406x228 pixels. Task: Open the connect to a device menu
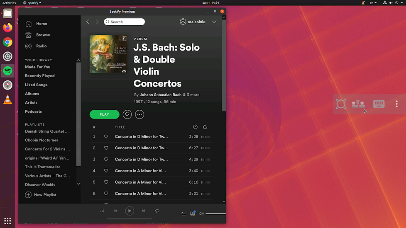192,213
